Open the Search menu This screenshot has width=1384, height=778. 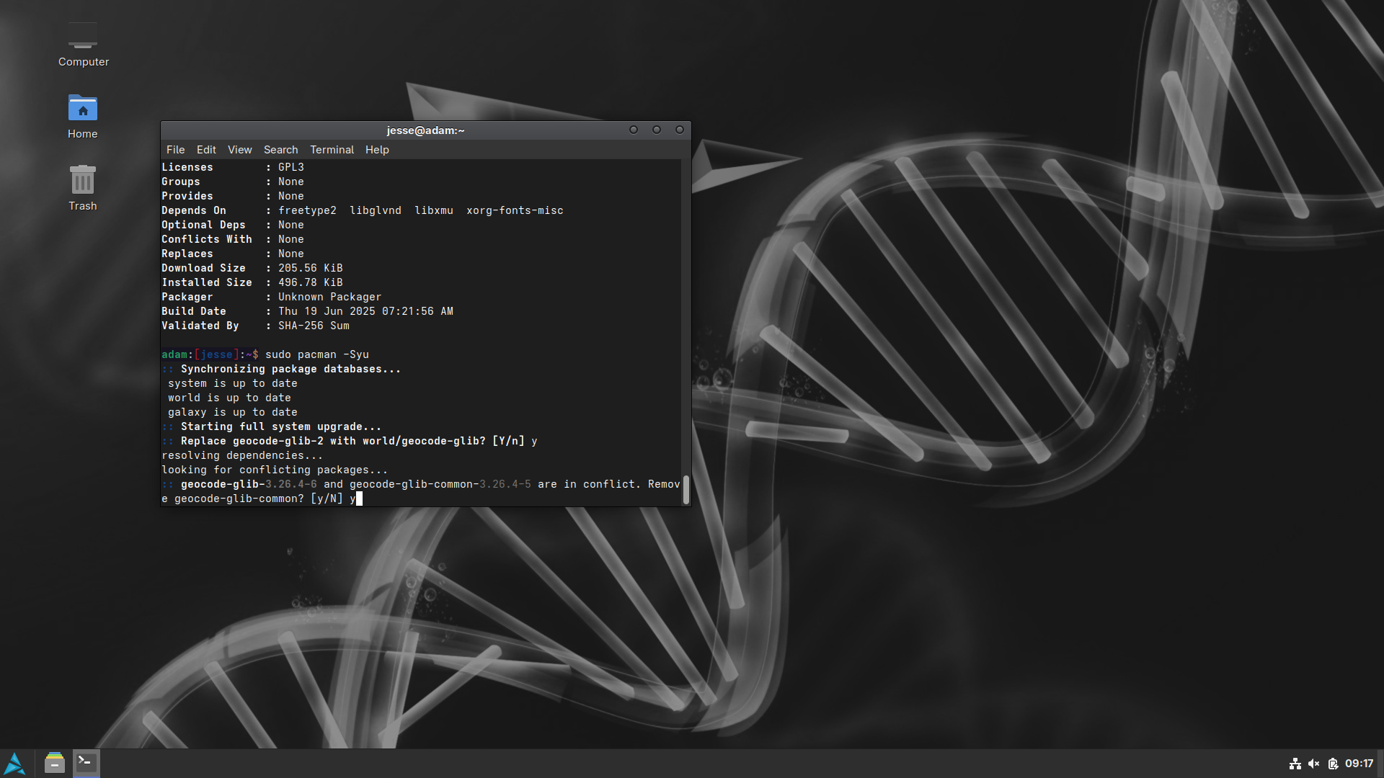(280, 150)
